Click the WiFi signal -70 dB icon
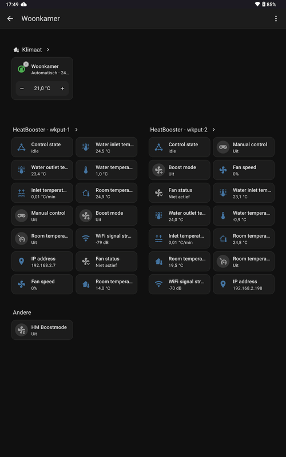The height and width of the screenshot is (457, 286). point(159,284)
